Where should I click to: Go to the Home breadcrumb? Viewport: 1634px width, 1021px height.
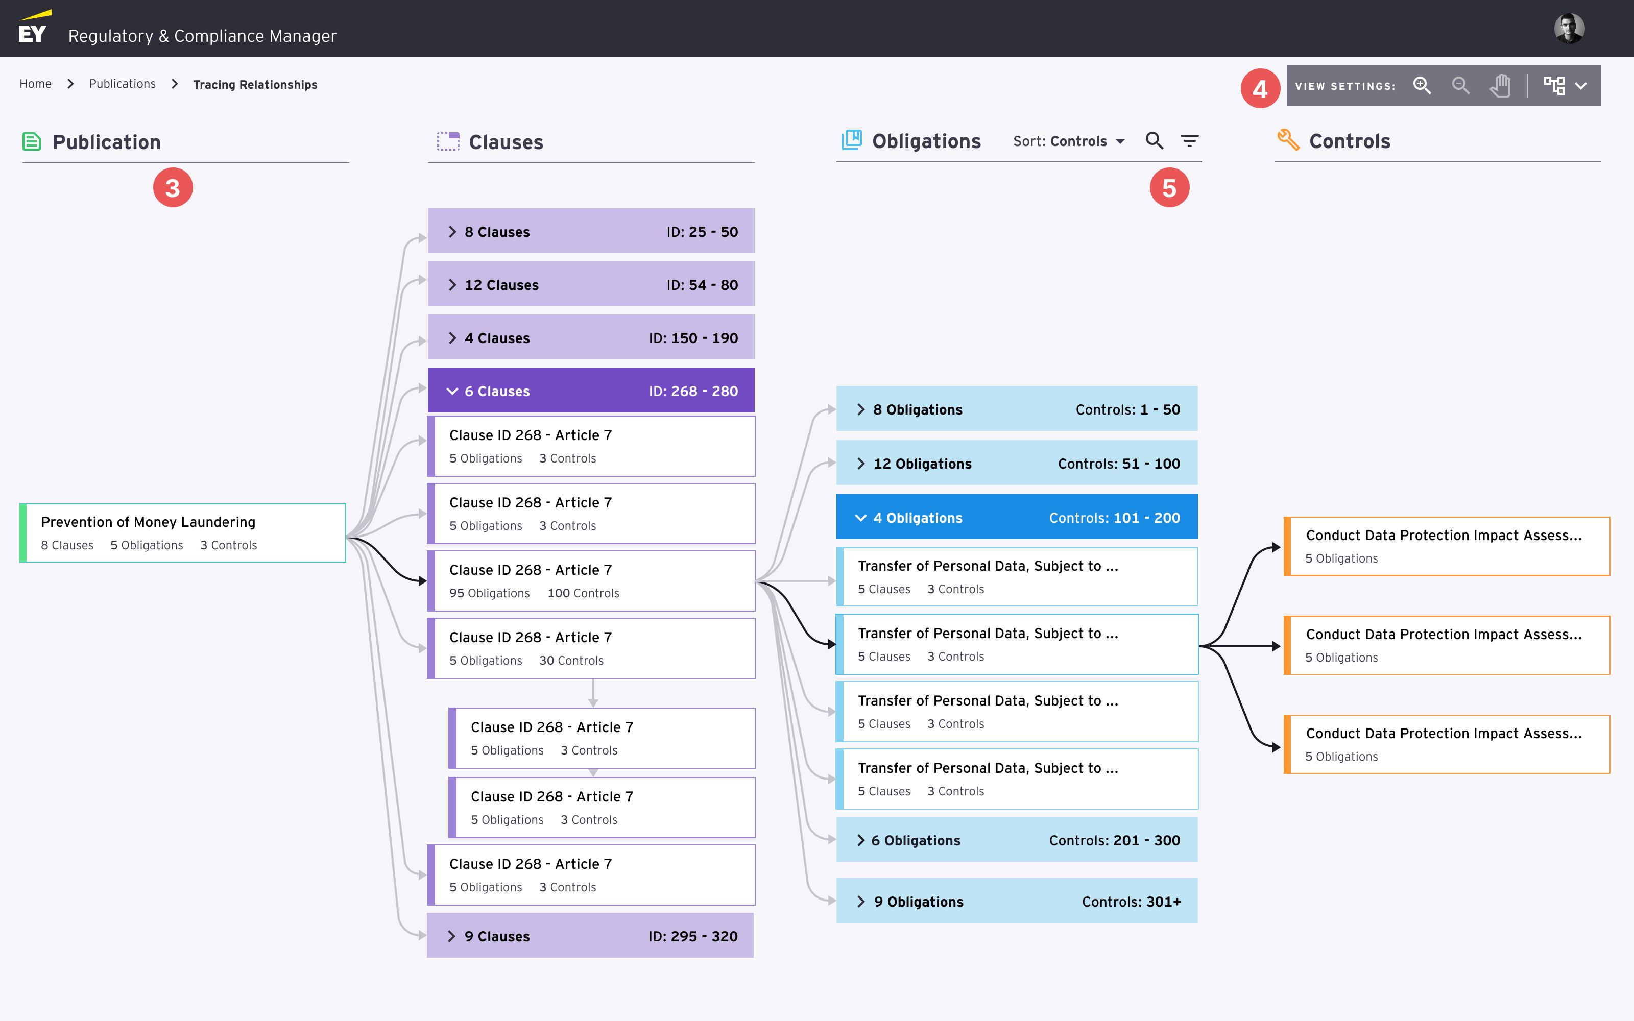coord(35,84)
